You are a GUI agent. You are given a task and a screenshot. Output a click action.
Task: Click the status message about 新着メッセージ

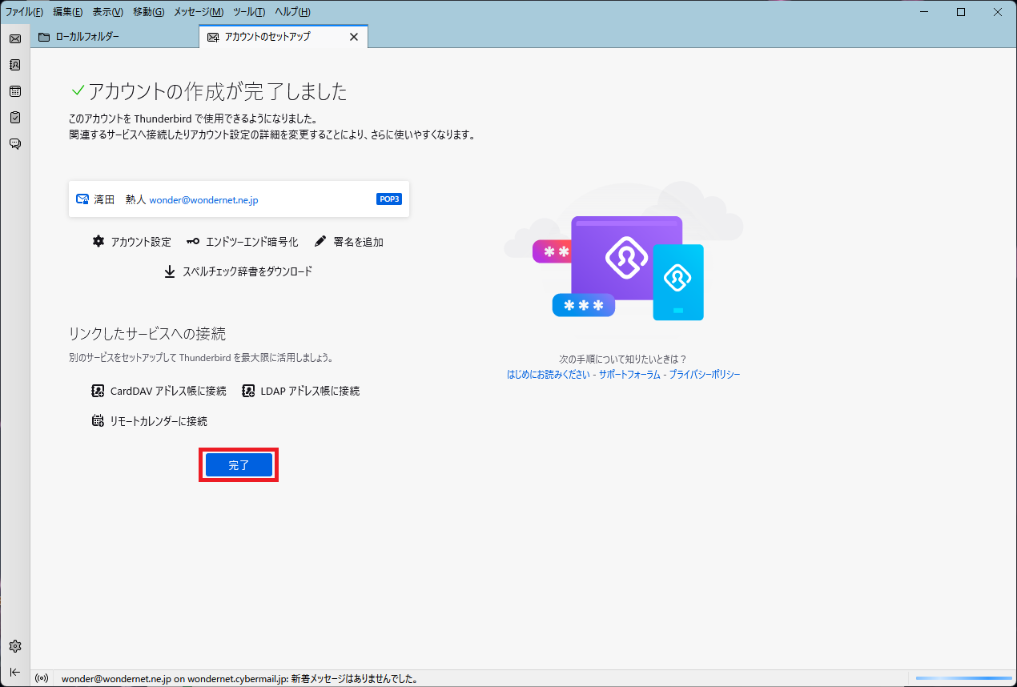tap(239, 679)
